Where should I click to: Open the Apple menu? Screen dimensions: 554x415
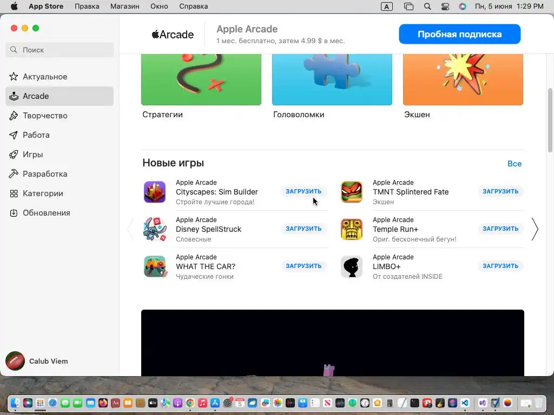click(x=14, y=6)
